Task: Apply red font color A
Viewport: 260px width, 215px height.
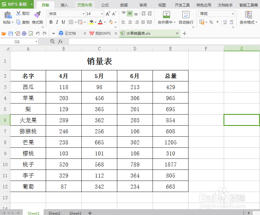Action: tap(100, 22)
